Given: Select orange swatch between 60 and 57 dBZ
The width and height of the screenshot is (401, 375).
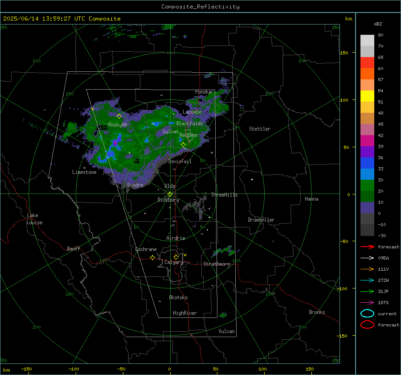Looking at the screenshot, I should point(367,74).
